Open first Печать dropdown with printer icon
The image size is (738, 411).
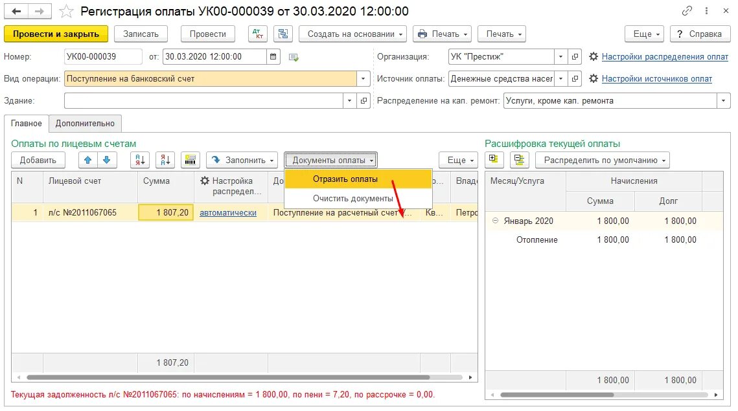pyautogui.click(x=443, y=34)
